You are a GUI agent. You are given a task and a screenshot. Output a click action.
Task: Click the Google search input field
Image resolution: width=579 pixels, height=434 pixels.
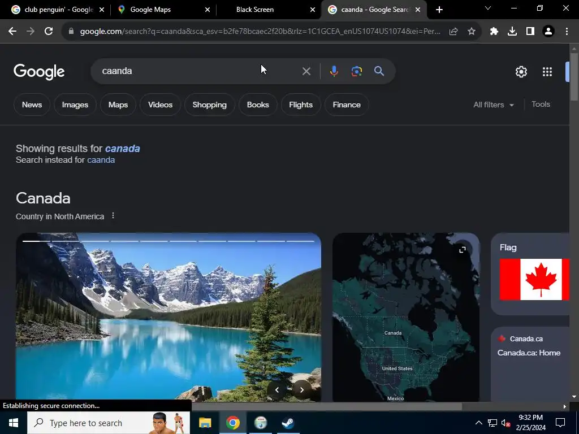coord(200,71)
